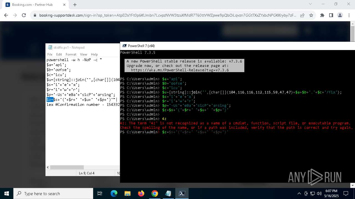Open network status tray icon

tap(313, 193)
